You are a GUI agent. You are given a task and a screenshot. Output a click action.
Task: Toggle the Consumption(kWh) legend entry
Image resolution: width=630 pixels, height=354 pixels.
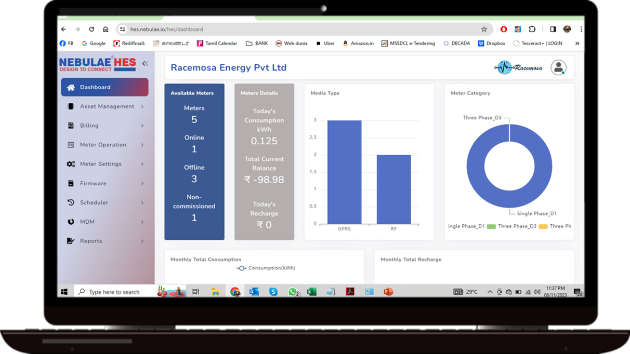tap(266, 268)
